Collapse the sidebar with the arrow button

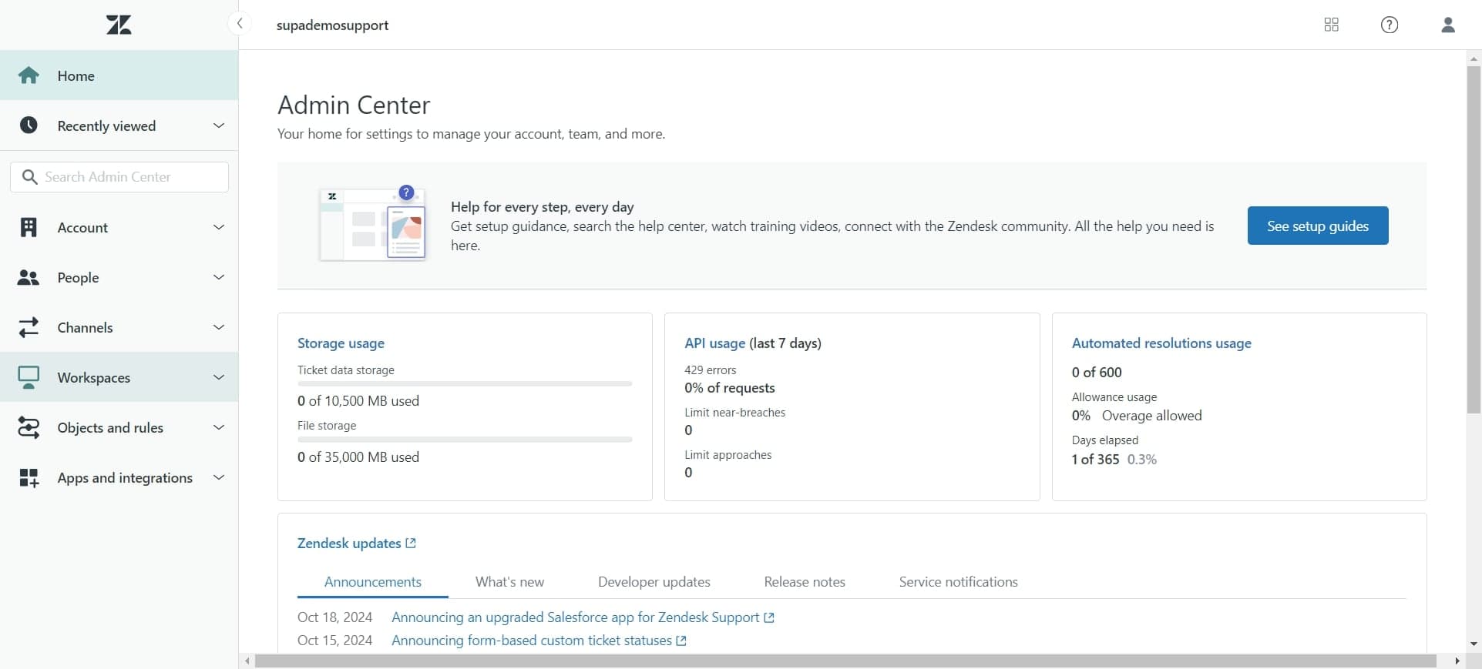point(240,24)
